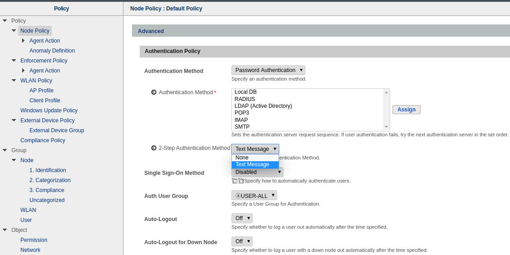Image resolution: width=510 pixels, height=255 pixels.
Task: Open the Password Authentication dropdown
Action: point(268,70)
